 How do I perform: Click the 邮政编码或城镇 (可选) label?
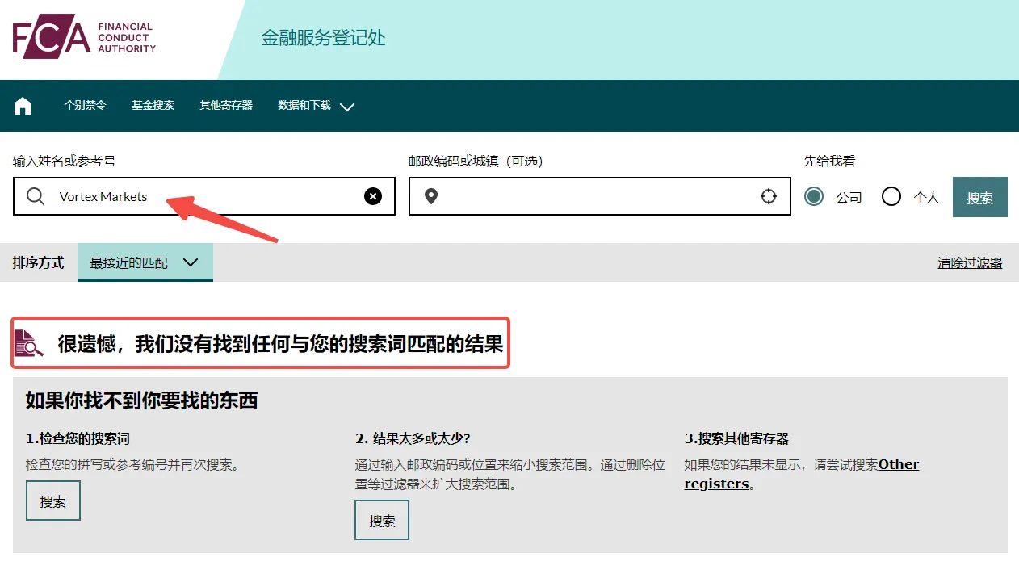tap(476, 161)
